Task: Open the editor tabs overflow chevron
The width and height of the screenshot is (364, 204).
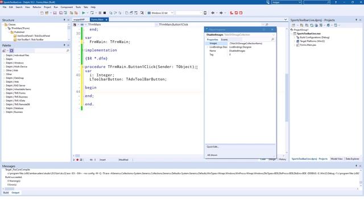Action: tap(286, 20)
